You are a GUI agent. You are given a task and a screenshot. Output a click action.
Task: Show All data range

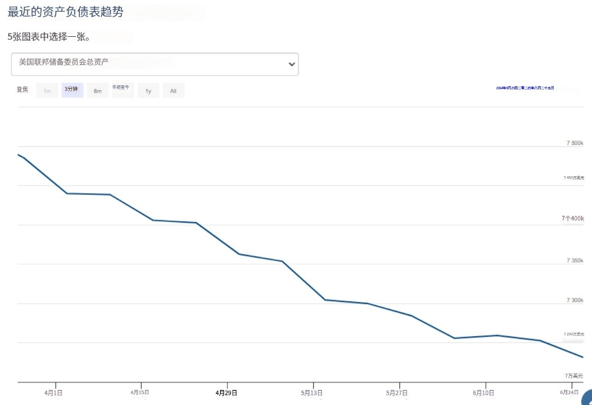click(x=173, y=91)
